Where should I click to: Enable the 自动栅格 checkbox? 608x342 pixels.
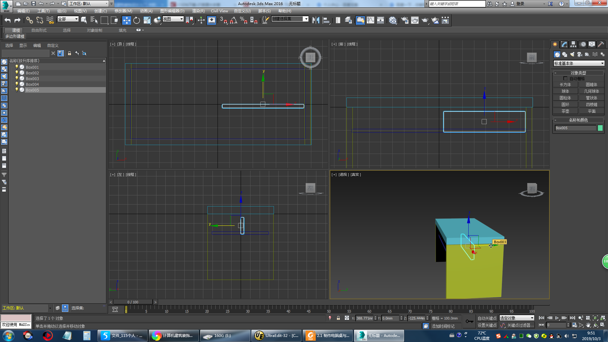pos(565,79)
